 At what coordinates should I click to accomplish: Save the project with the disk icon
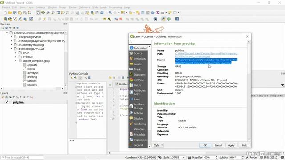[x=15, y=12]
